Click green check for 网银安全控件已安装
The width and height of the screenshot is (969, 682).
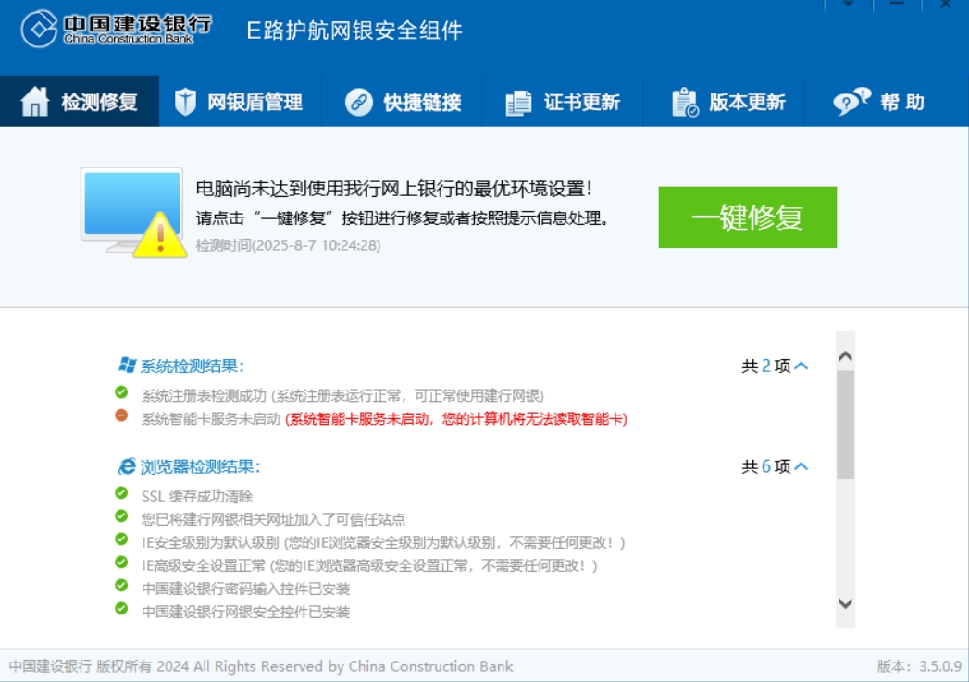coord(121,609)
